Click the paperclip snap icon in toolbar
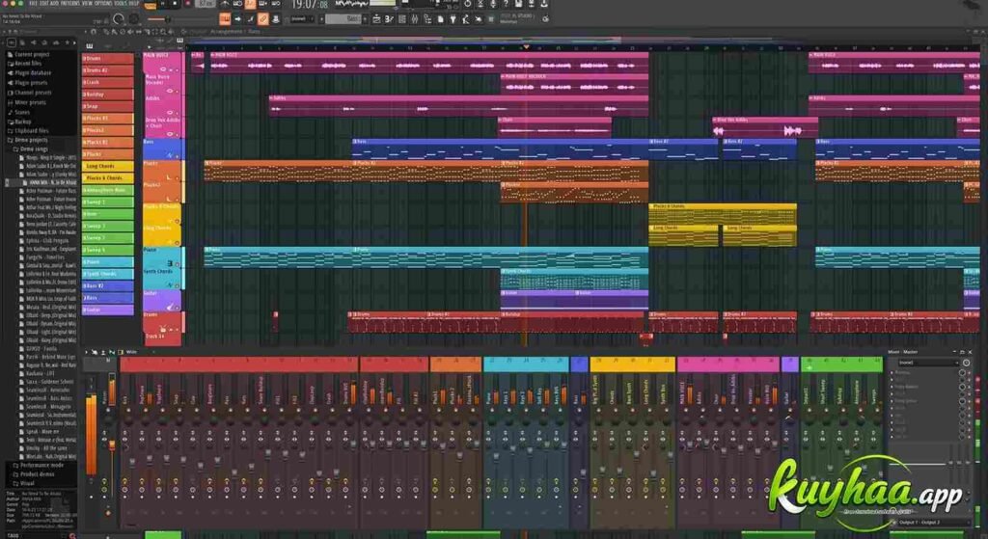 coord(262,19)
